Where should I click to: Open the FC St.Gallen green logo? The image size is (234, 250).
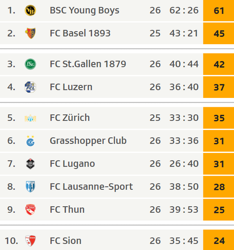30,64
